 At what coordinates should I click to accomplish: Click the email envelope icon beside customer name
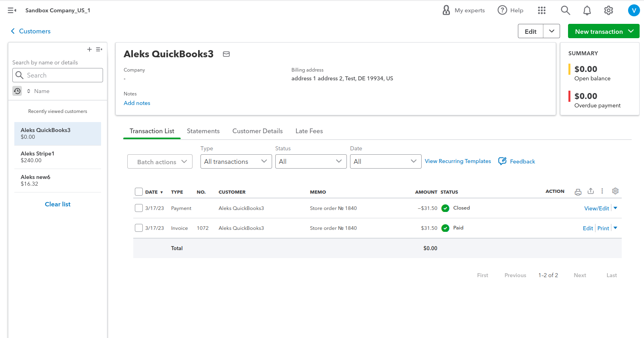coord(226,54)
